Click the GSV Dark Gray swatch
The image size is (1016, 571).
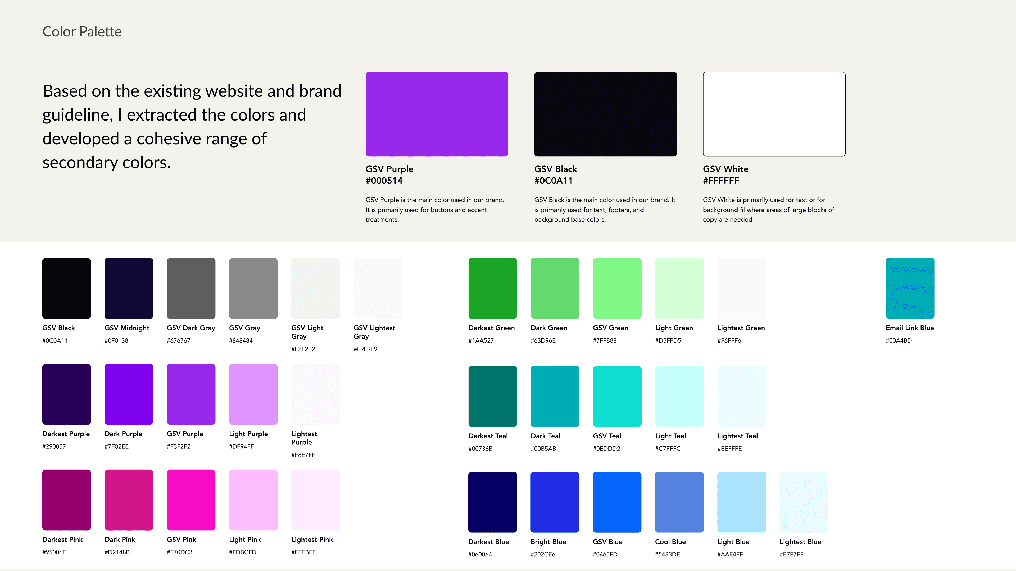tap(191, 288)
